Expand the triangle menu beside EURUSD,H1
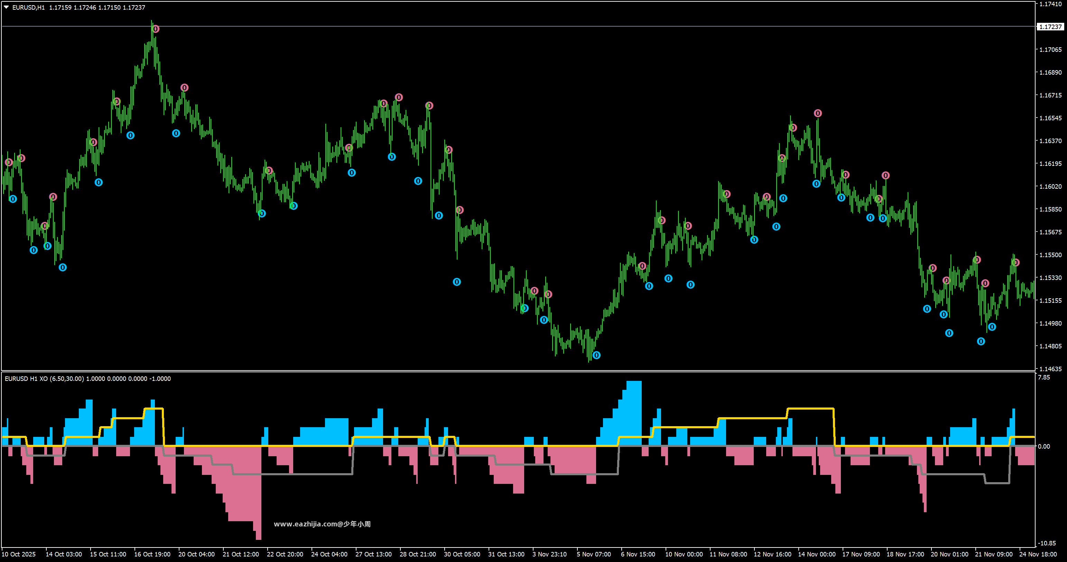1067x562 pixels. (6, 7)
